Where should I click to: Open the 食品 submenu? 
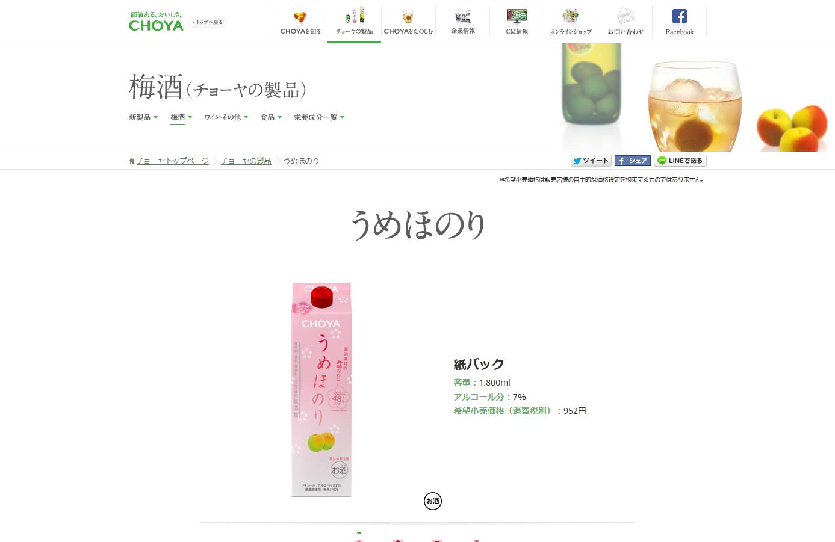(x=271, y=117)
